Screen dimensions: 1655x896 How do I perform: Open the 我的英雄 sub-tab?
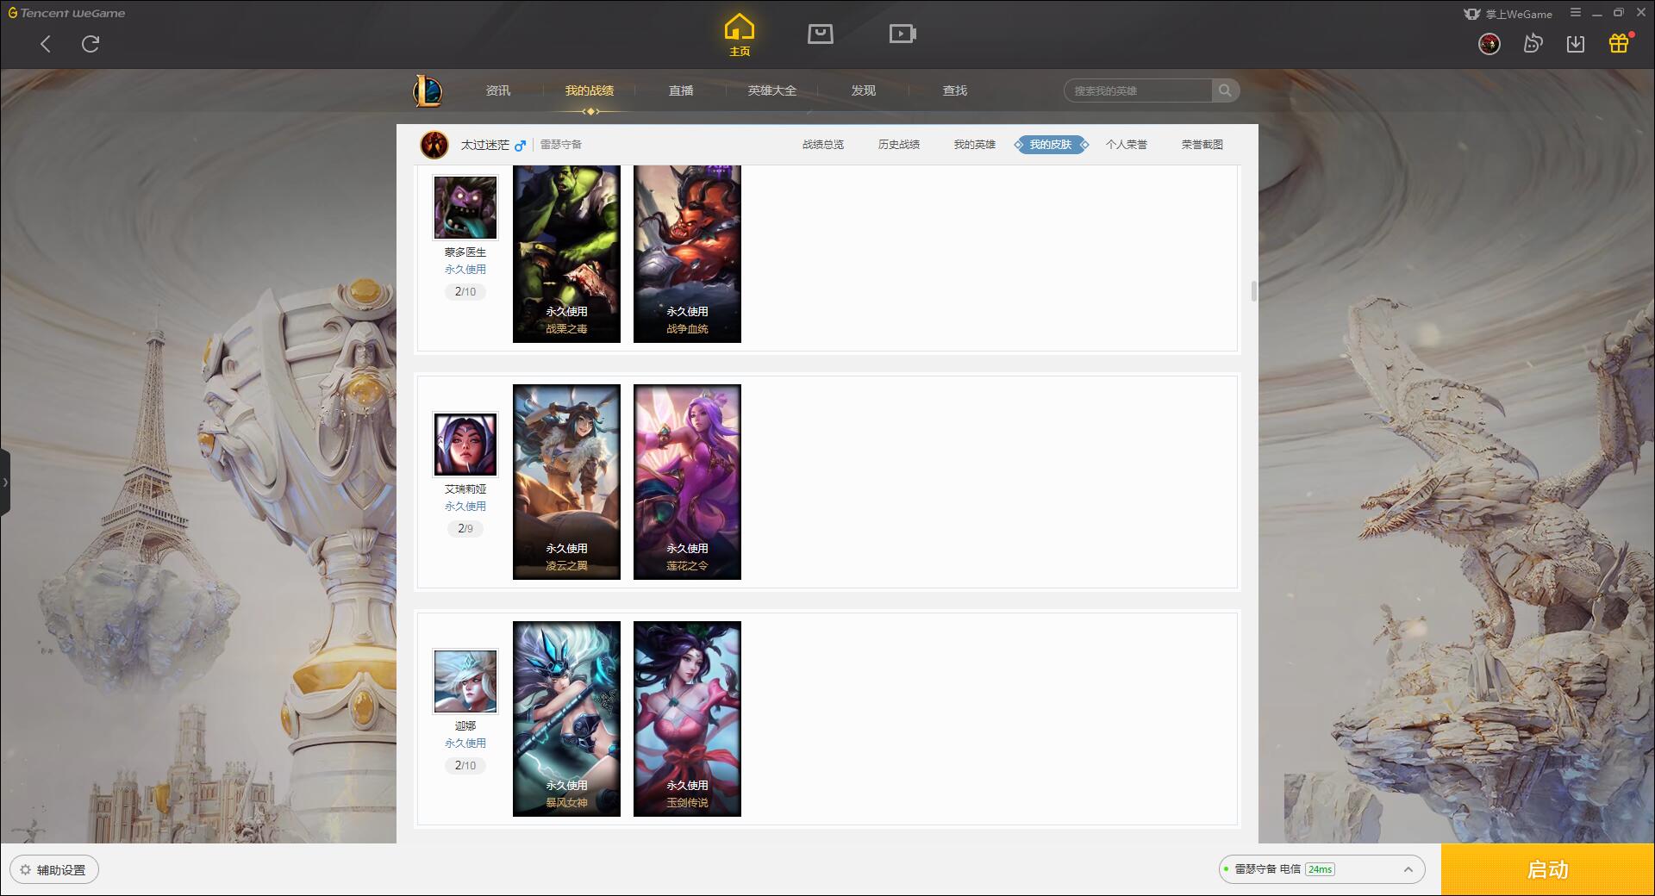(x=975, y=145)
